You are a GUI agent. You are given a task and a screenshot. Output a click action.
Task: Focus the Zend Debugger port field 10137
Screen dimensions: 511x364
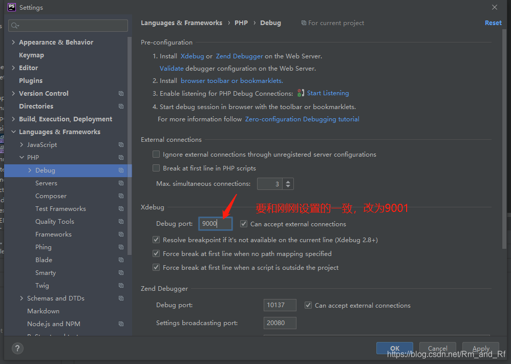click(x=280, y=305)
